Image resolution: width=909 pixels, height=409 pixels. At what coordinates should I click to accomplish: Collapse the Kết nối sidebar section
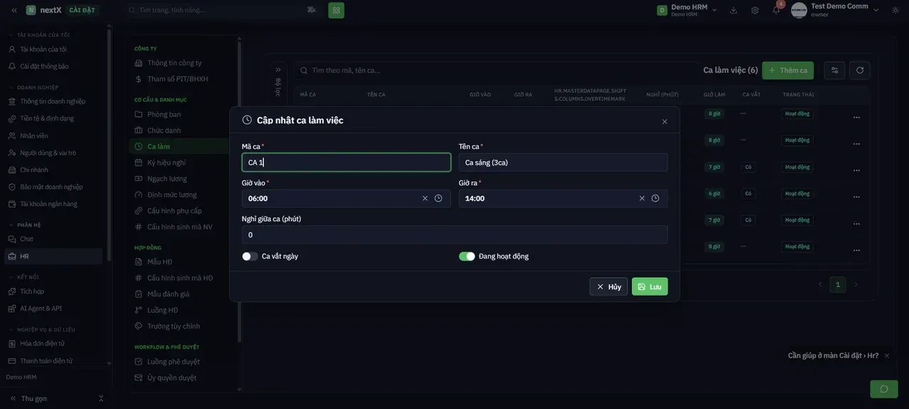28,276
